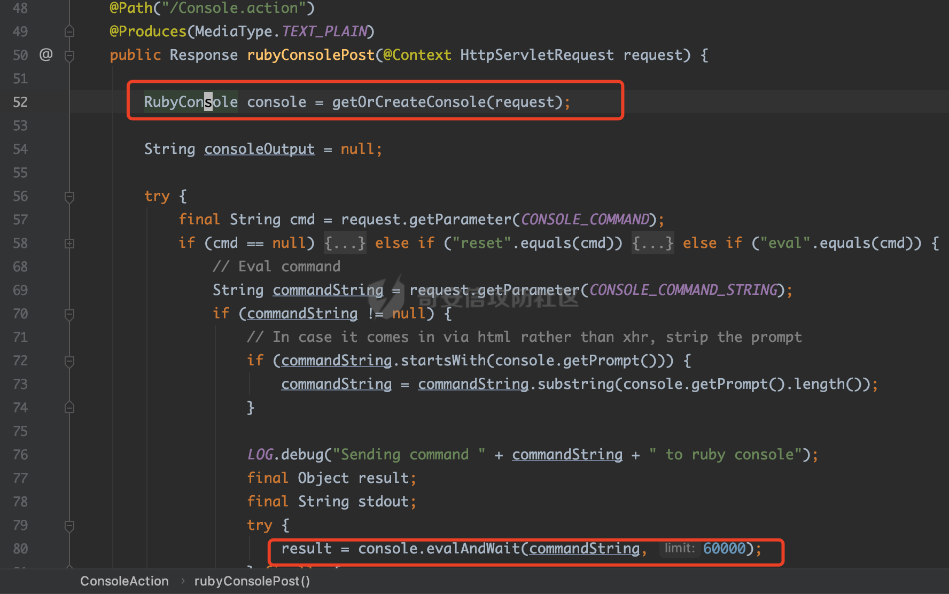The image size is (949, 594).
Task: Click the fold end marker on line 74
Action: click(x=69, y=408)
